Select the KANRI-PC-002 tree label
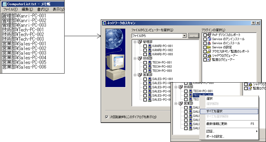 pyautogui.click(x=162, y=50)
